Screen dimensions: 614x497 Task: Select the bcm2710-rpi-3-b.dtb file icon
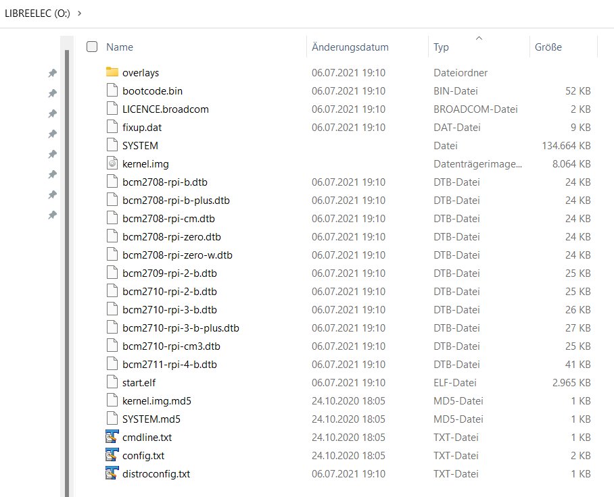click(x=112, y=309)
